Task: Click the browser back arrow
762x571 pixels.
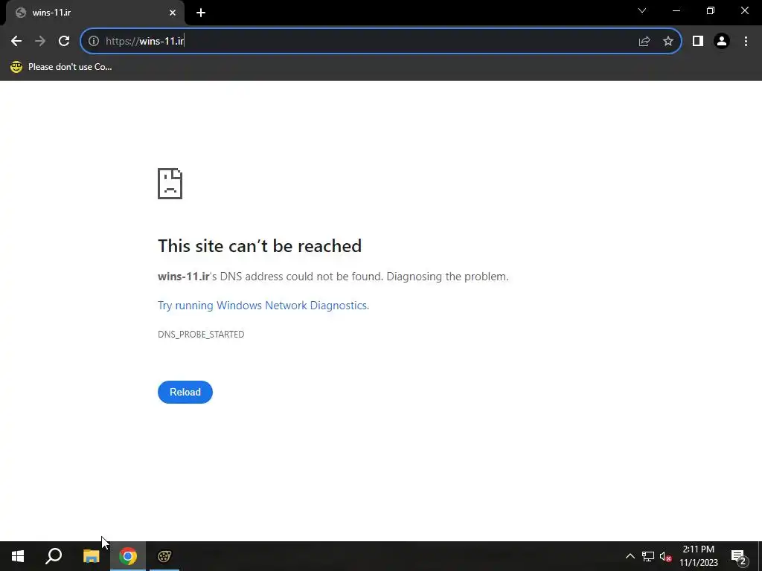Action: click(x=16, y=42)
